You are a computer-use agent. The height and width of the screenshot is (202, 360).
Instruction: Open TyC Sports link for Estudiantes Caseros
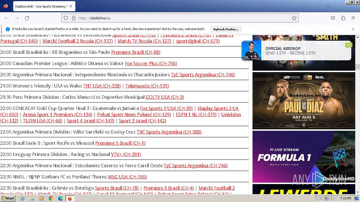pos(195,166)
